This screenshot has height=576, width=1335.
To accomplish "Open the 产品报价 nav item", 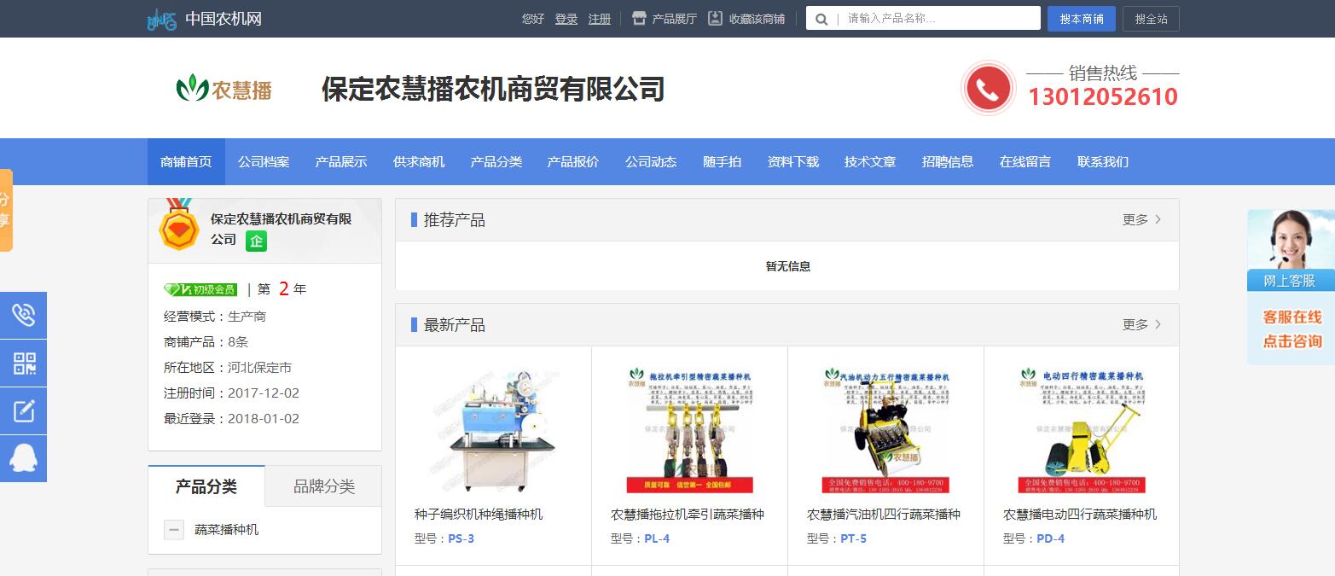I will pos(573,161).
